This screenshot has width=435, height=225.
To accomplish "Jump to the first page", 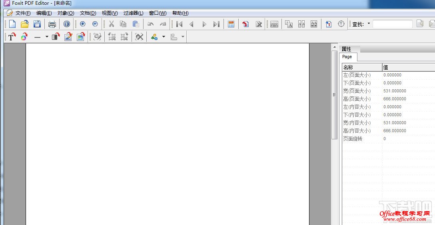I will pyautogui.click(x=180, y=24).
